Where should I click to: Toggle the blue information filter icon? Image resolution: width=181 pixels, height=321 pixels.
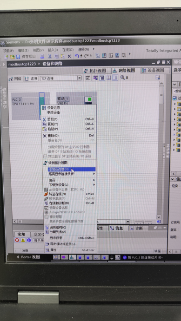click(29, 240)
